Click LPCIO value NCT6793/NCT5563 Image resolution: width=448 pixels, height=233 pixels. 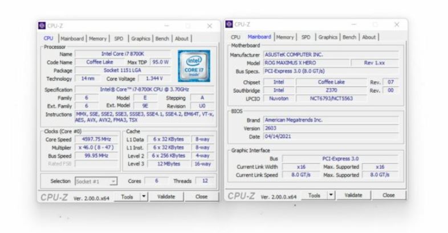[x=331, y=98]
